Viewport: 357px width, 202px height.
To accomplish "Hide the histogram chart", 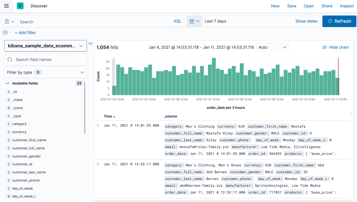I will click(x=336, y=47).
